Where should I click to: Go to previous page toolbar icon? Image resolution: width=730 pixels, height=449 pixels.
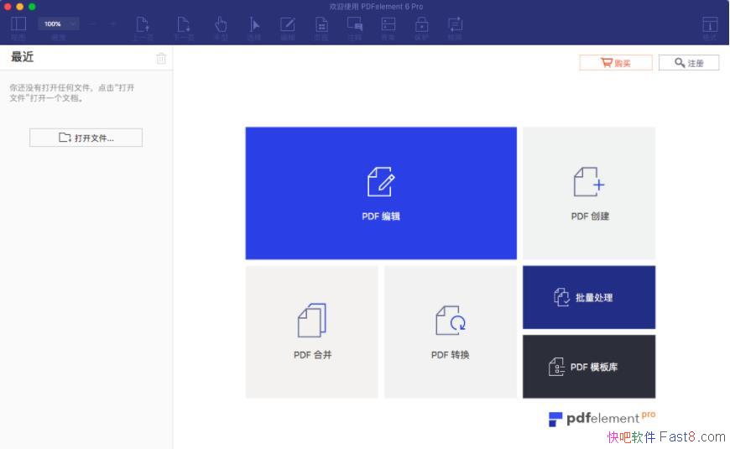pos(143,24)
